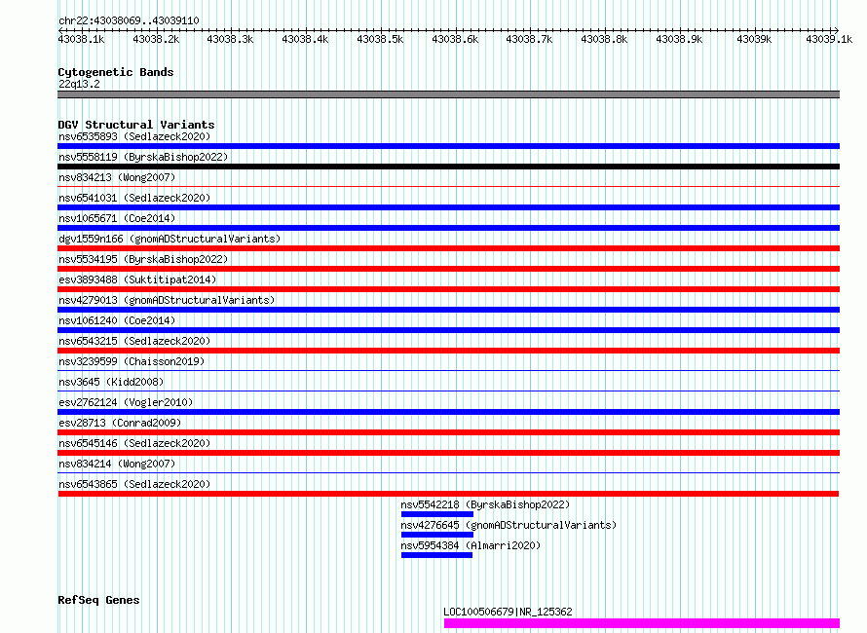Click the Cytogenetic Bands track heading
Image resolution: width=867 pixels, height=633 pixels.
pos(116,72)
